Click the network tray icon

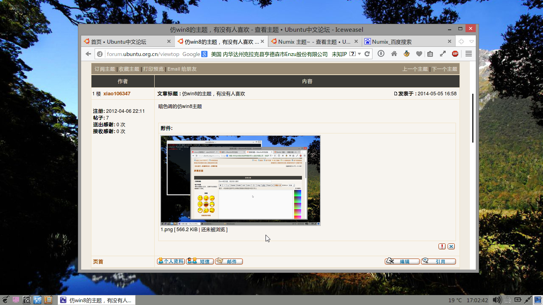point(528,300)
